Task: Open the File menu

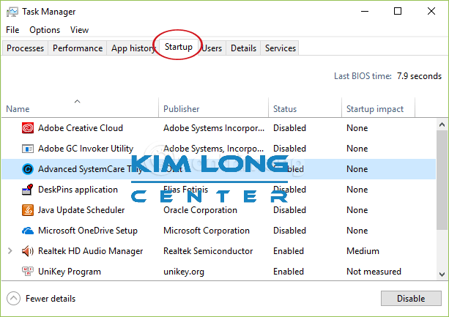Action: (12, 30)
